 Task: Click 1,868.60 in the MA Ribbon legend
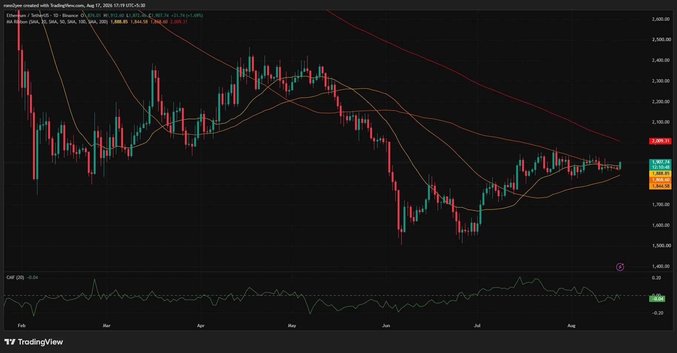pyautogui.click(x=159, y=22)
